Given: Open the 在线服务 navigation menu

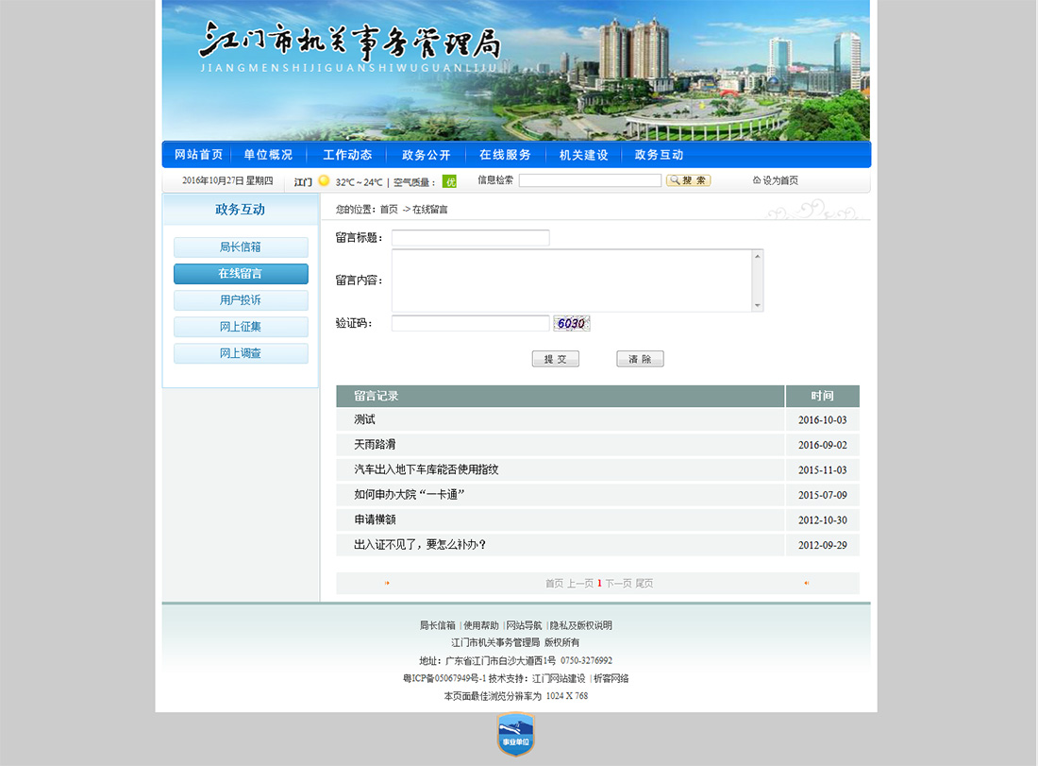Looking at the screenshot, I should [x=505, y=155].
